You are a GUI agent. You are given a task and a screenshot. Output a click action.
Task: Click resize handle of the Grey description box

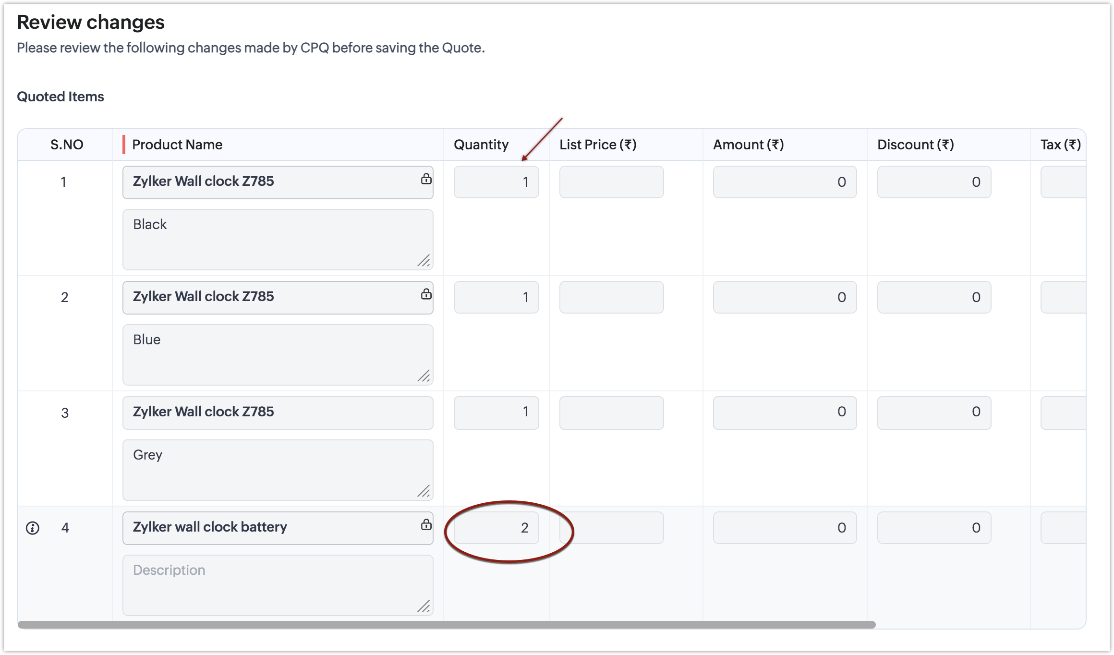tap(424, 491)
